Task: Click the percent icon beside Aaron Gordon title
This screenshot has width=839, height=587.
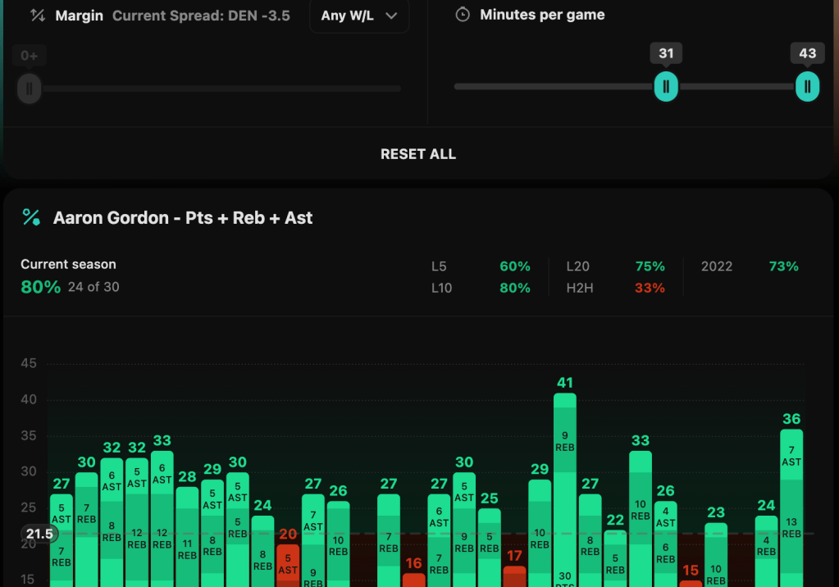Action: [x=31, y=217]
